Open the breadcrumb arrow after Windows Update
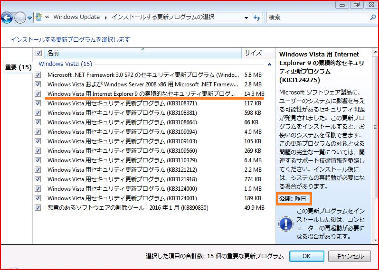The height and width of the screenshot is (270, 379). click(106, 18)
